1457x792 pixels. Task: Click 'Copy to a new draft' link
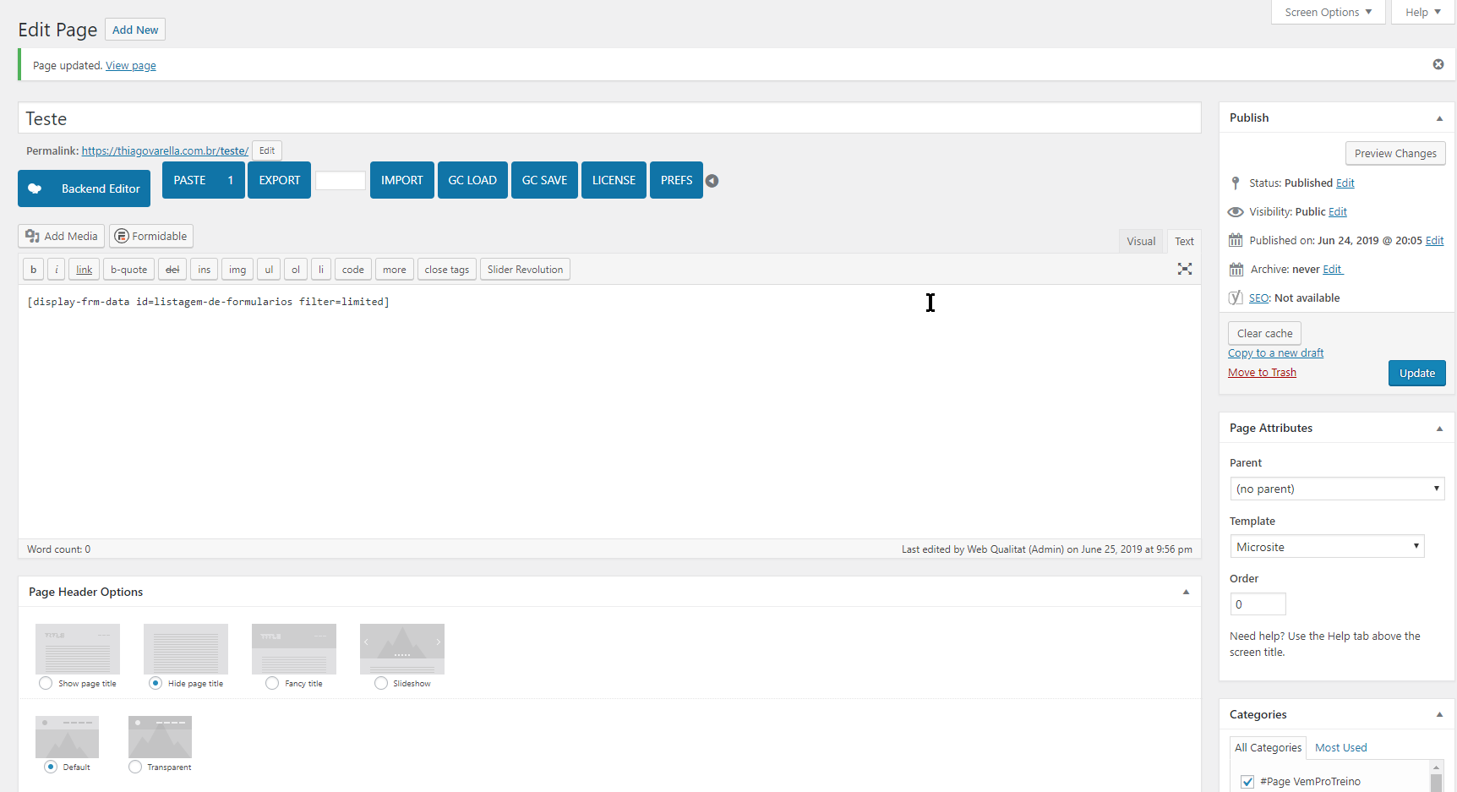pos(1275,353)
